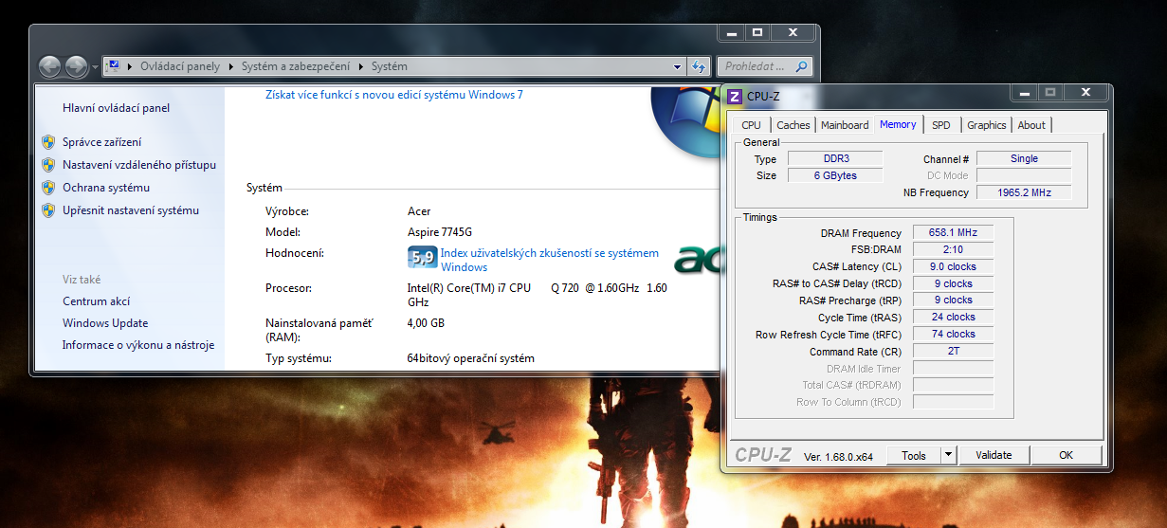
Task: Click the search magnifier icon
Action: [801, 66]
